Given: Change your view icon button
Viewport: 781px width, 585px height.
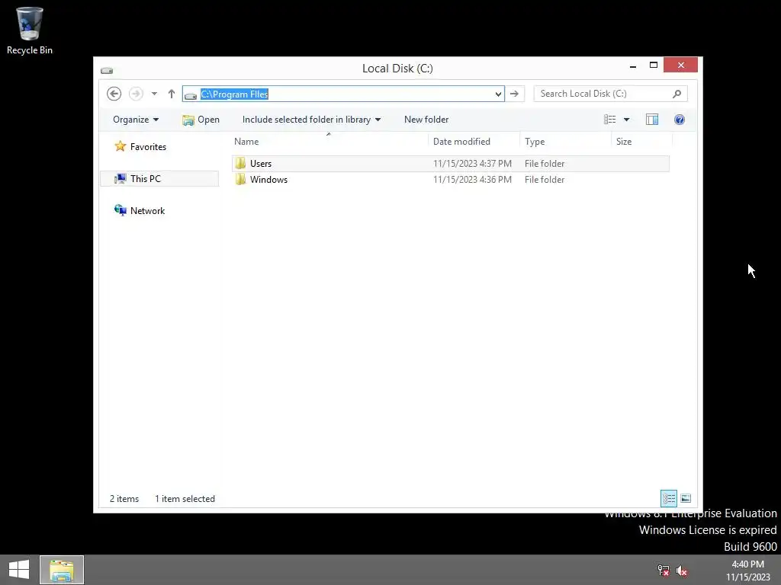Looking at the screenshot, I should pyautogui.click(x=609, y=120).
